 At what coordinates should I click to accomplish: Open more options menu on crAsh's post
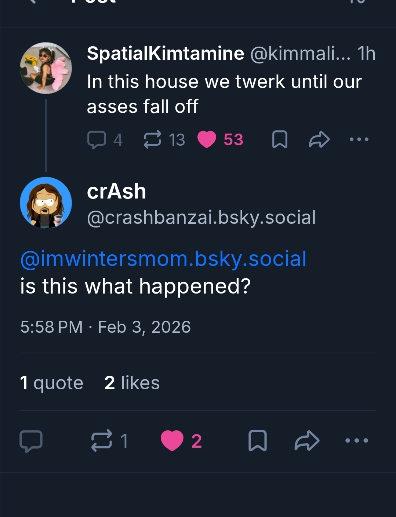[357, 440]
